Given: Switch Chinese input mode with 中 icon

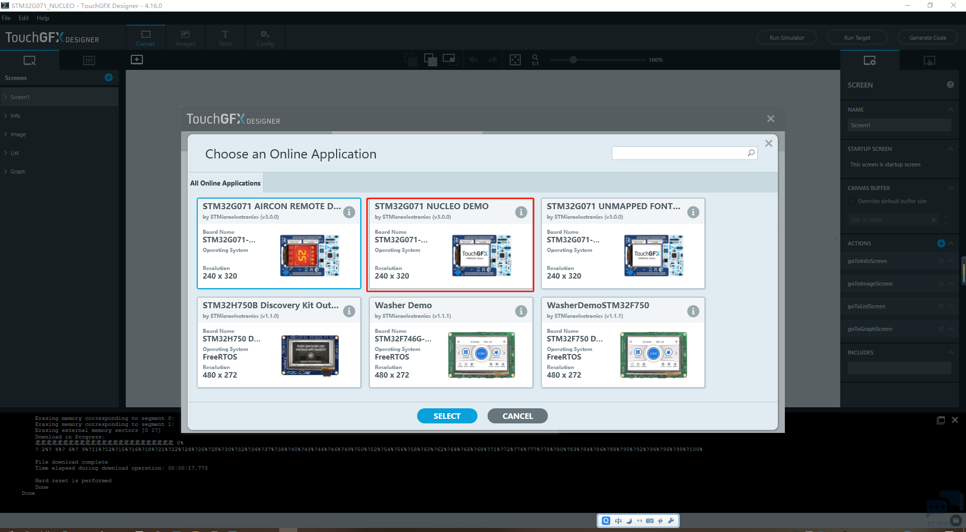Looking at the screenshot, I should [x=618, y=521].
